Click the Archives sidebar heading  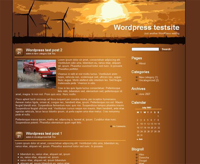click(138, 89)
